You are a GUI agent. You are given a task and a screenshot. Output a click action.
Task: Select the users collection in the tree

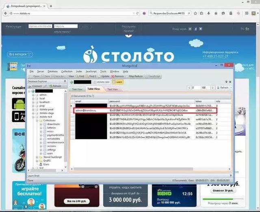[50, 153]
